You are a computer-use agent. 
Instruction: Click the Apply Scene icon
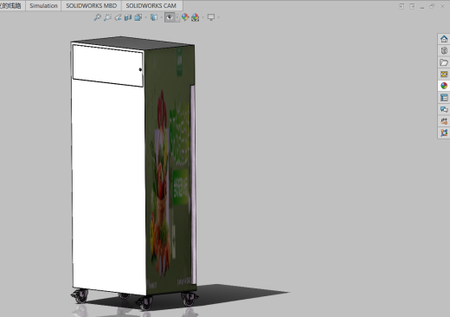[x=196, y=17]
